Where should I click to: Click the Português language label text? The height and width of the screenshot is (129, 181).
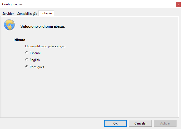pyautogui.click(x=37, y=67)
